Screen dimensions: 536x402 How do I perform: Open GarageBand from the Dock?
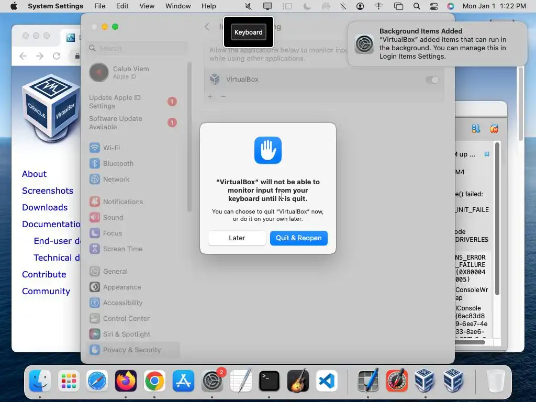pos(298,381)
